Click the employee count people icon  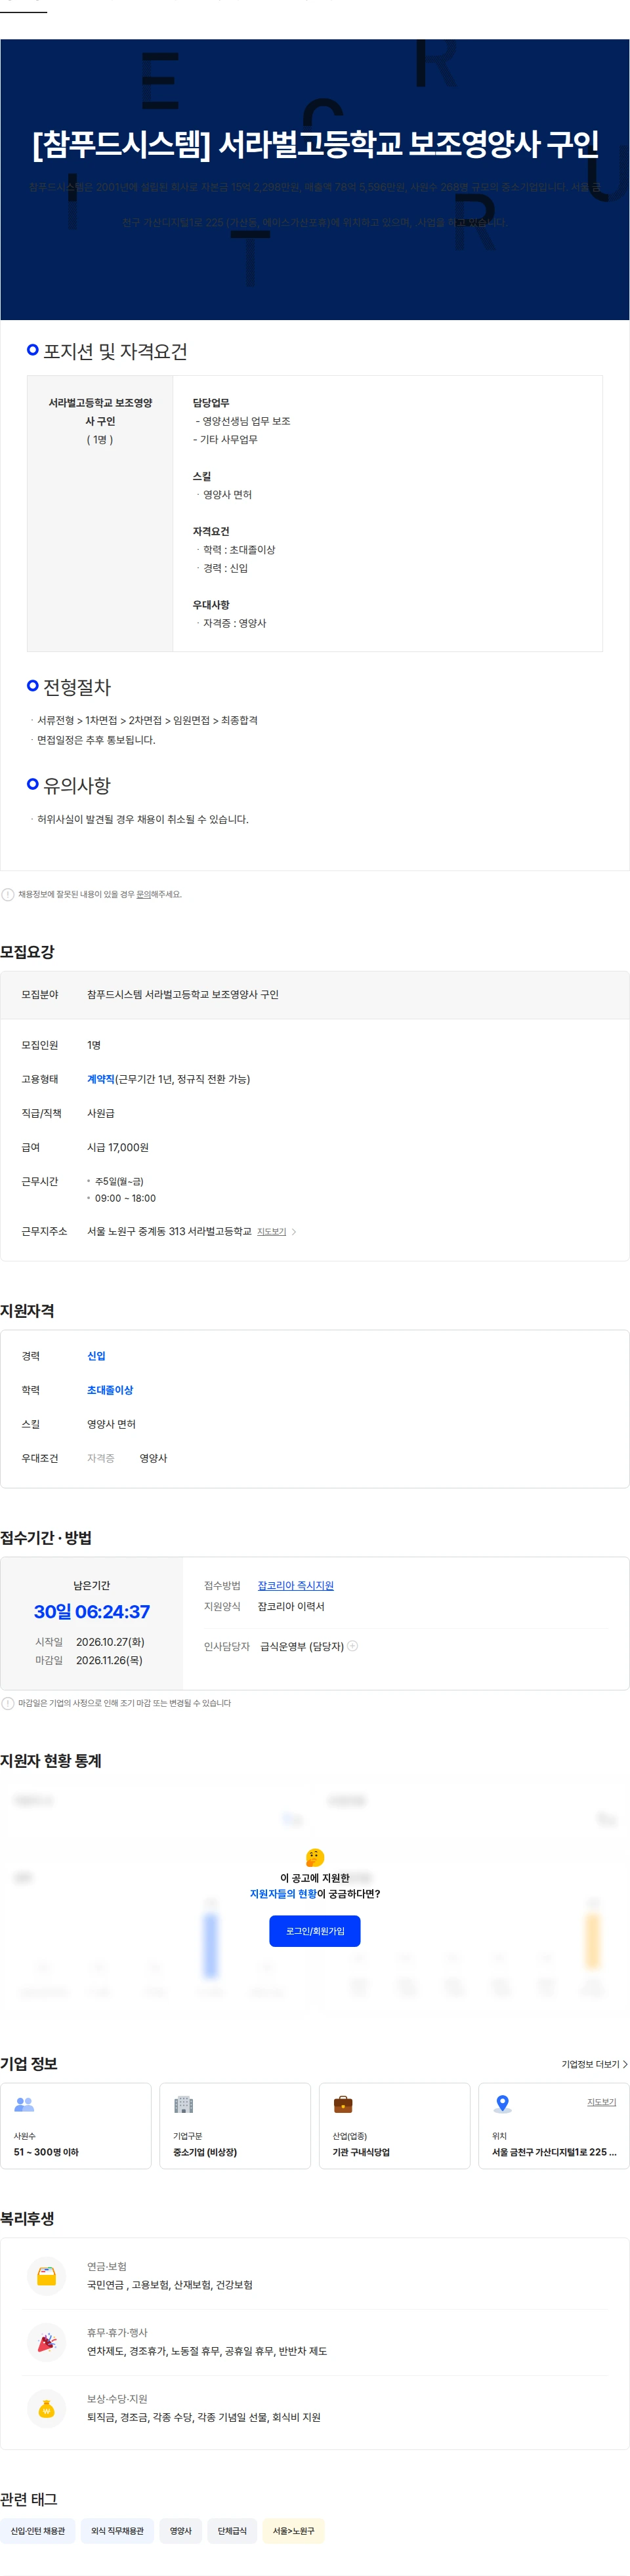coord(24,2104)
